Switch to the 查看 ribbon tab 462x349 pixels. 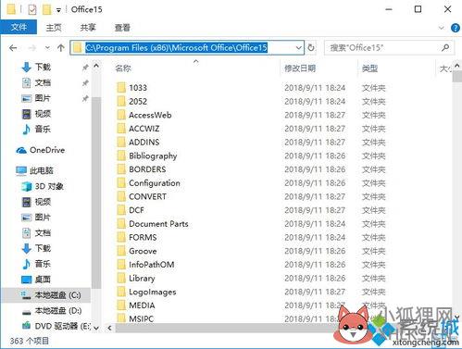point(122,28)
